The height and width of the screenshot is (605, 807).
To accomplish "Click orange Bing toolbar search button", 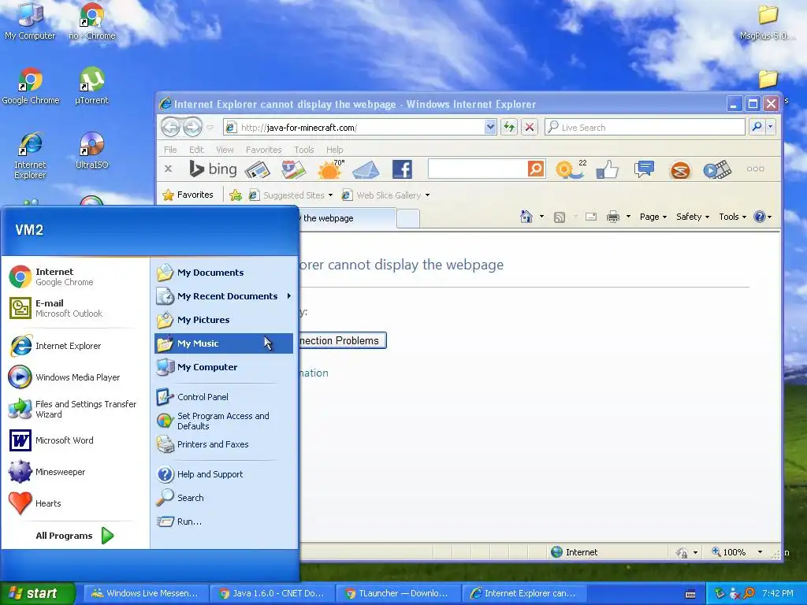I will tap(536, 169).
